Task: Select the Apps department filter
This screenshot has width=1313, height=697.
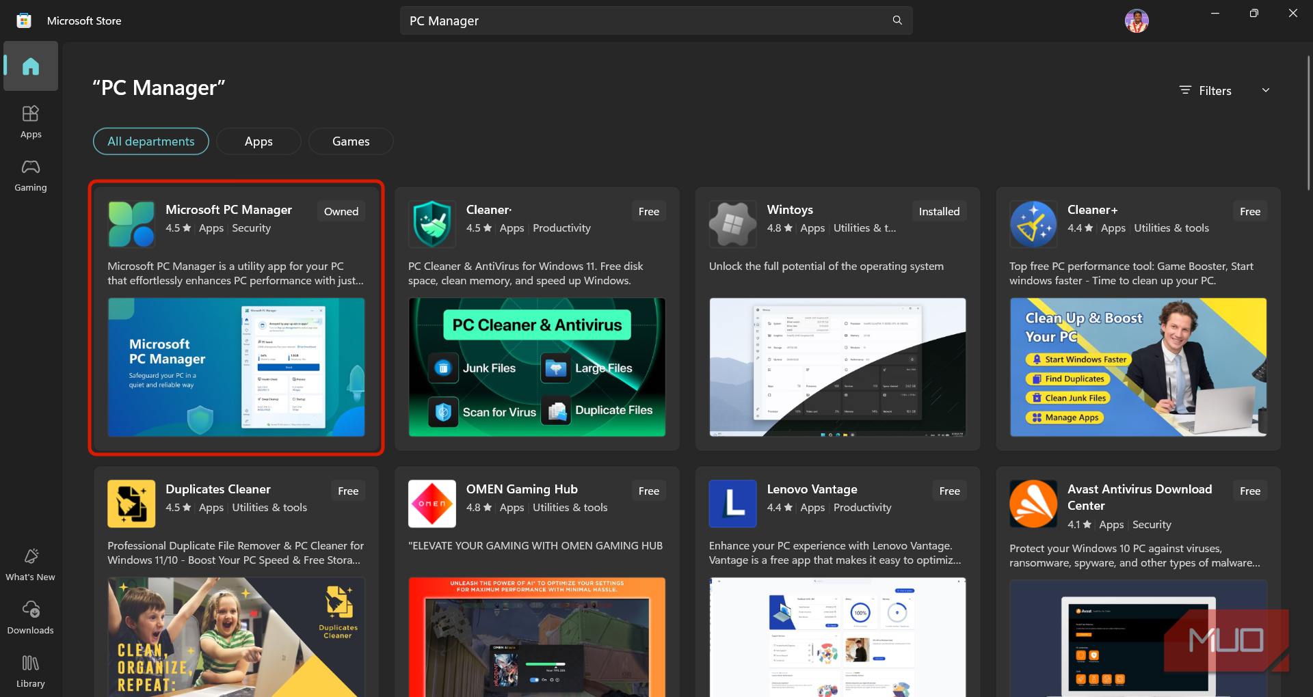Action: (258, 141)
